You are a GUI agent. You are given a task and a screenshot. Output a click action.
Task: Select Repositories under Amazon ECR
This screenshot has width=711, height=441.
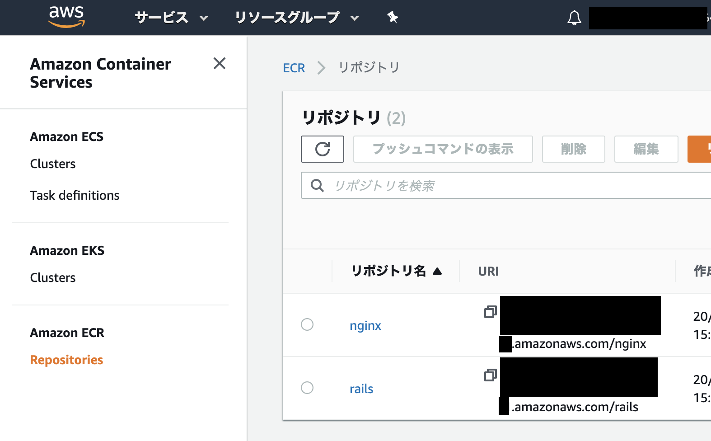point(66,360)
